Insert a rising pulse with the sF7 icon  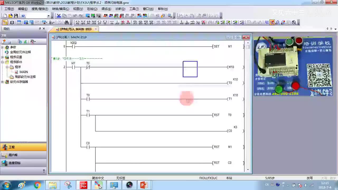pos(135,22)
